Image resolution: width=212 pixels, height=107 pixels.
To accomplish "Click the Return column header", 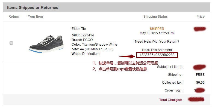I will point(14,17).
